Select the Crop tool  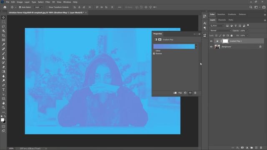tap(3, 35)
